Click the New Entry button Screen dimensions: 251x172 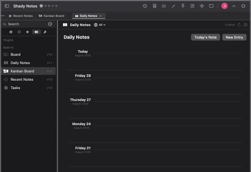tap(234, 37)
